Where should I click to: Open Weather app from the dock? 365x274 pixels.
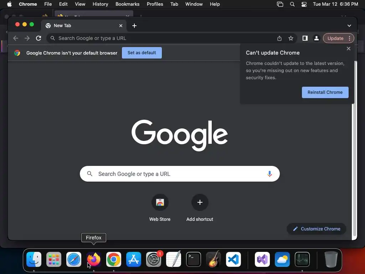coord(282,259)
